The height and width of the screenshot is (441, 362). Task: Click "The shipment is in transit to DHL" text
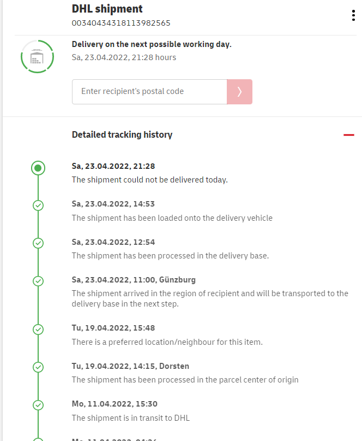(x=131, y=418)
